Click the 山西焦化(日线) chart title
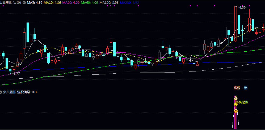265x130 pixels. click(11, 3)
